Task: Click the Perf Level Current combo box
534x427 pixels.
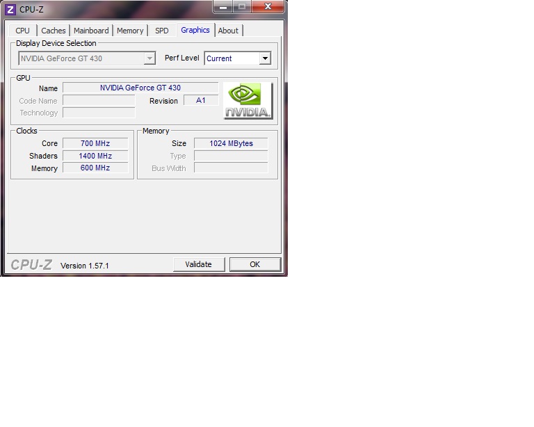Action: [x=238, y=58]
